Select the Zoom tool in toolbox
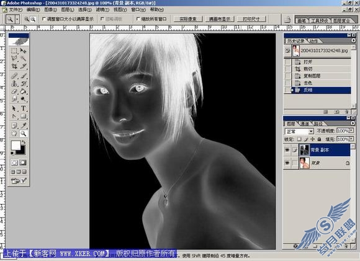 23,133
